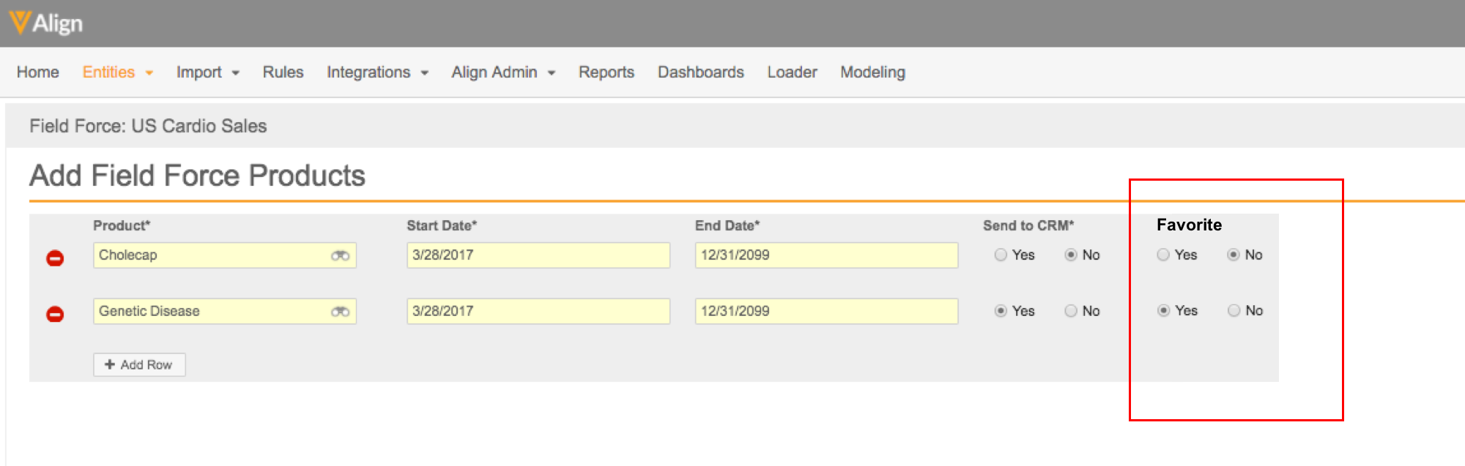Click the Veeva Align logo
The image size is (1465, 466).
pos(45,23)
